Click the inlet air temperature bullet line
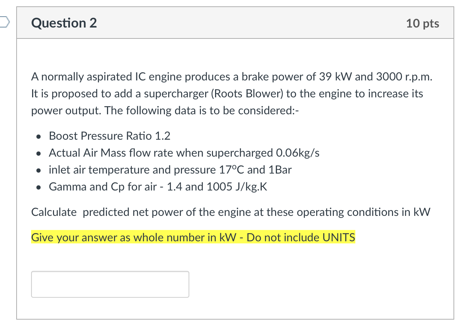This screenshot has width=474, height=333. [x=170, y=170]
